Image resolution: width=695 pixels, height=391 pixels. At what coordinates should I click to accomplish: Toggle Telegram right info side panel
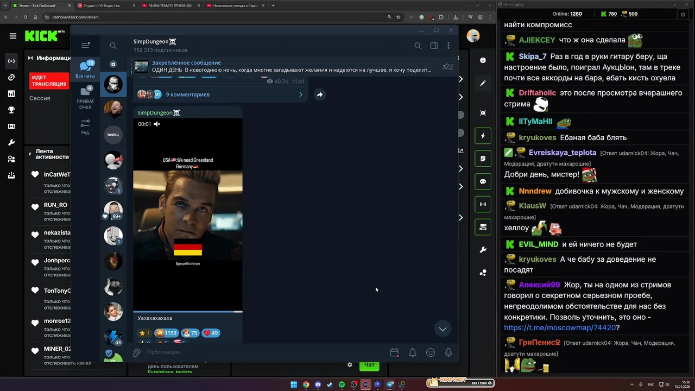(x=434, y=46)
